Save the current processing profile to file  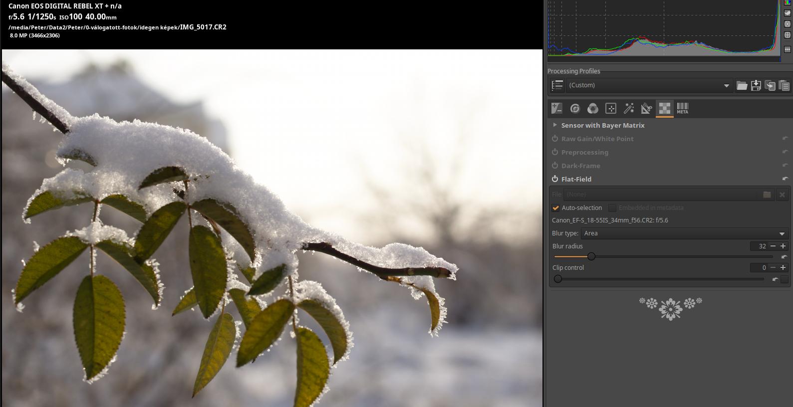[756, 85]
